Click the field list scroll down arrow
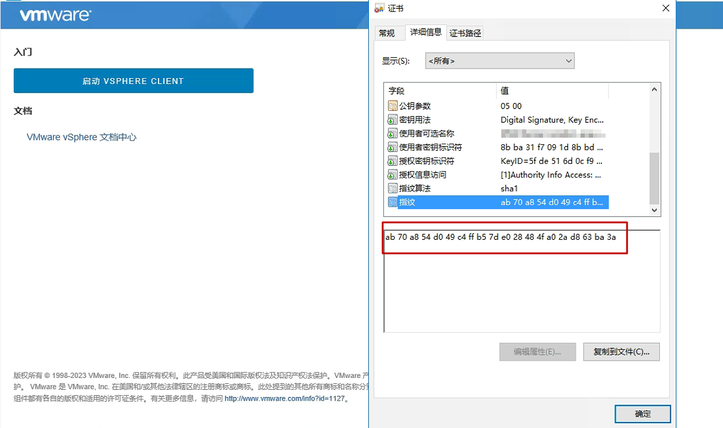This screenshot has width=723, height=428. pos(654,210)
